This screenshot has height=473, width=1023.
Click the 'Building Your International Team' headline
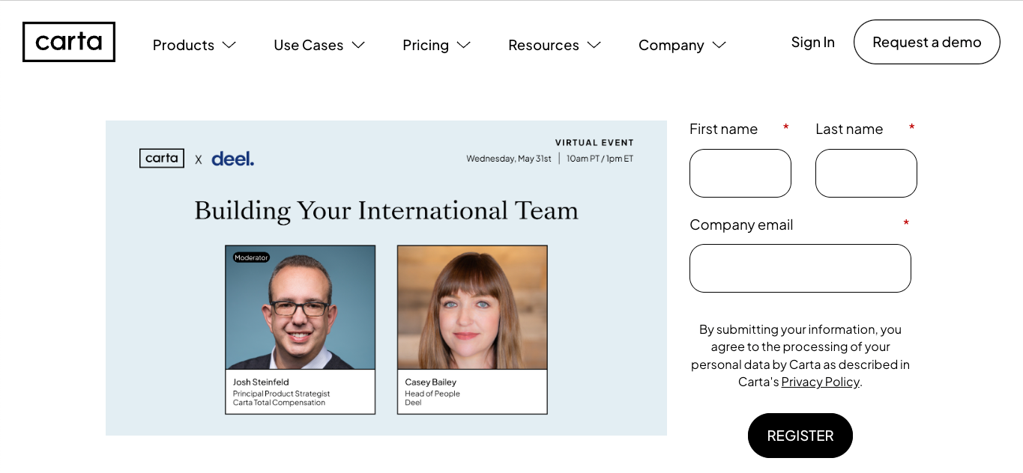(386, 210)
